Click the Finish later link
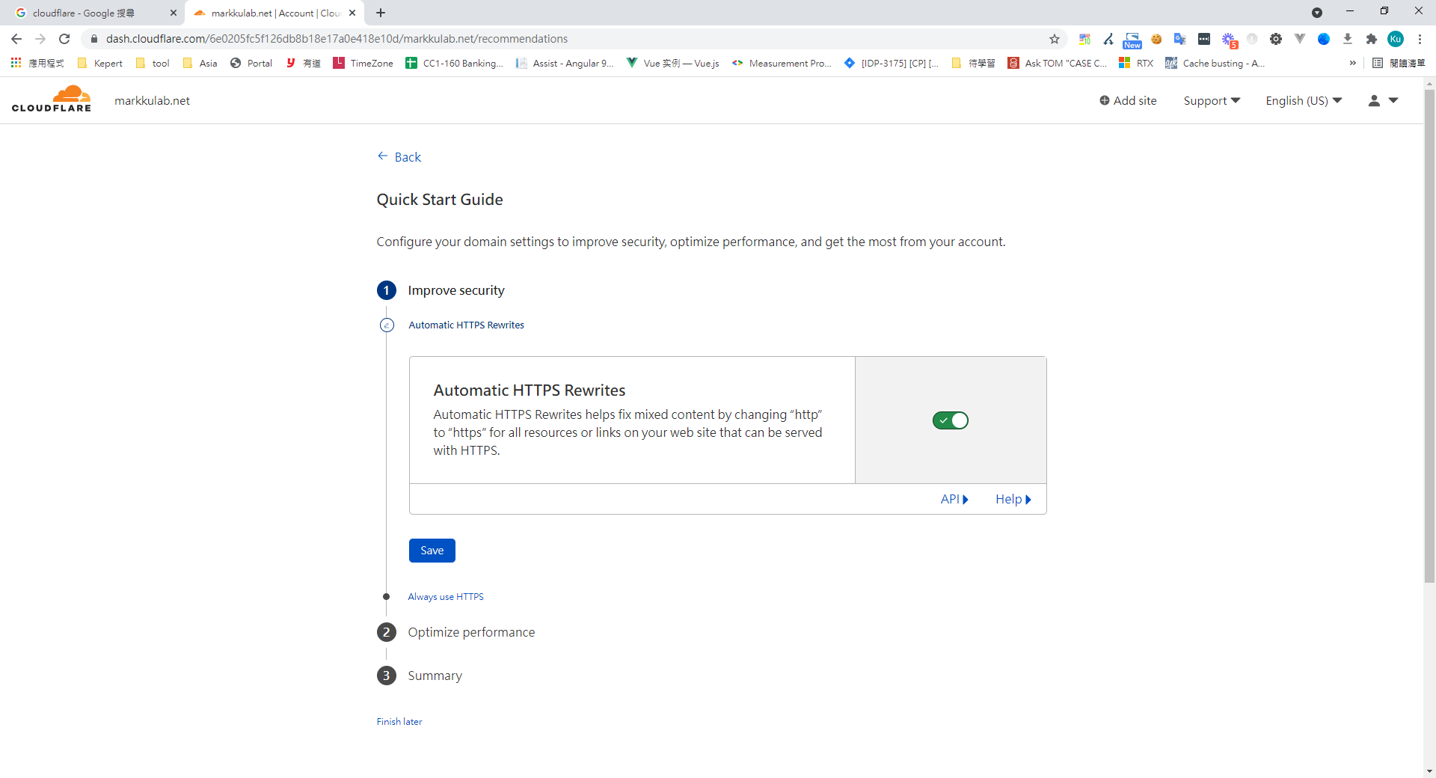 [x=399, y=722]
